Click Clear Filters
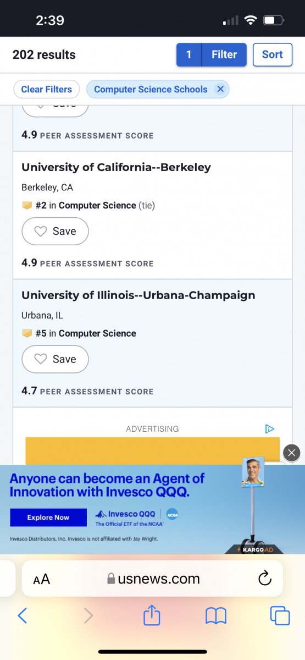 (47, 89)
